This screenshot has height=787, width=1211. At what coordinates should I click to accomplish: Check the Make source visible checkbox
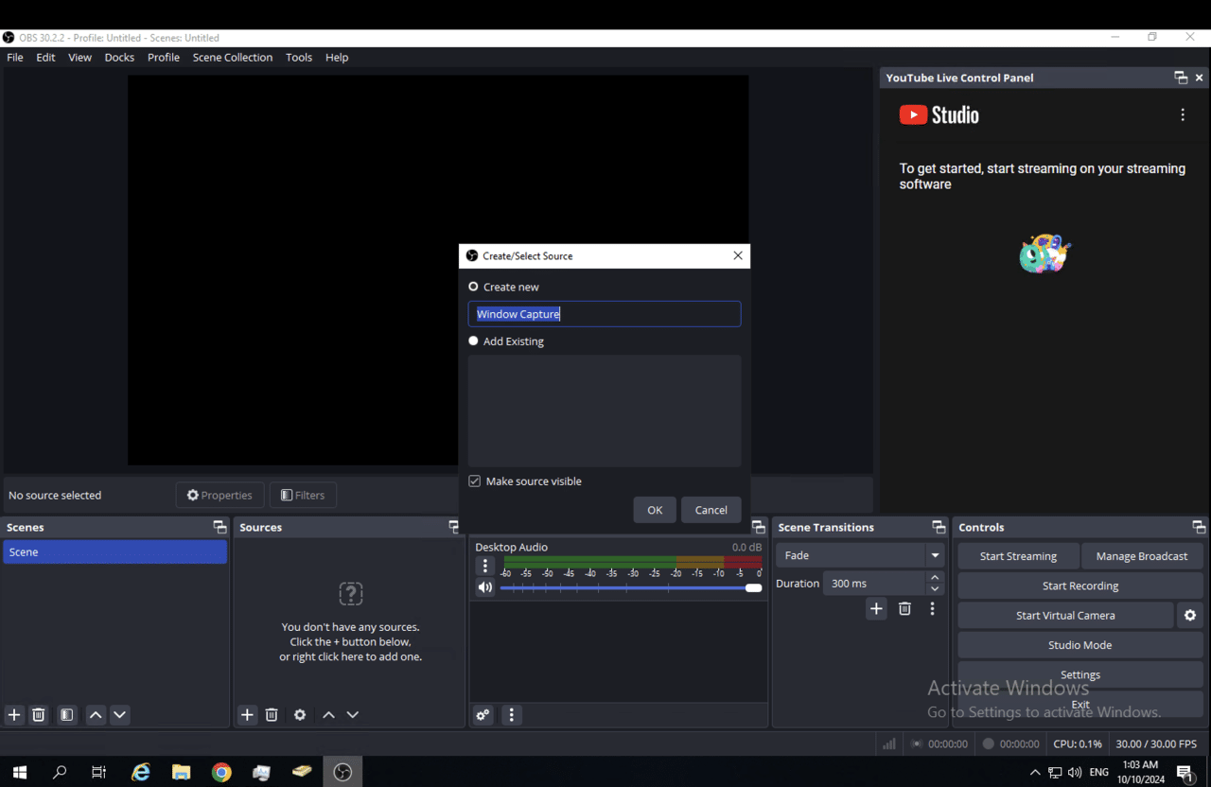click(x=473, y=481)
